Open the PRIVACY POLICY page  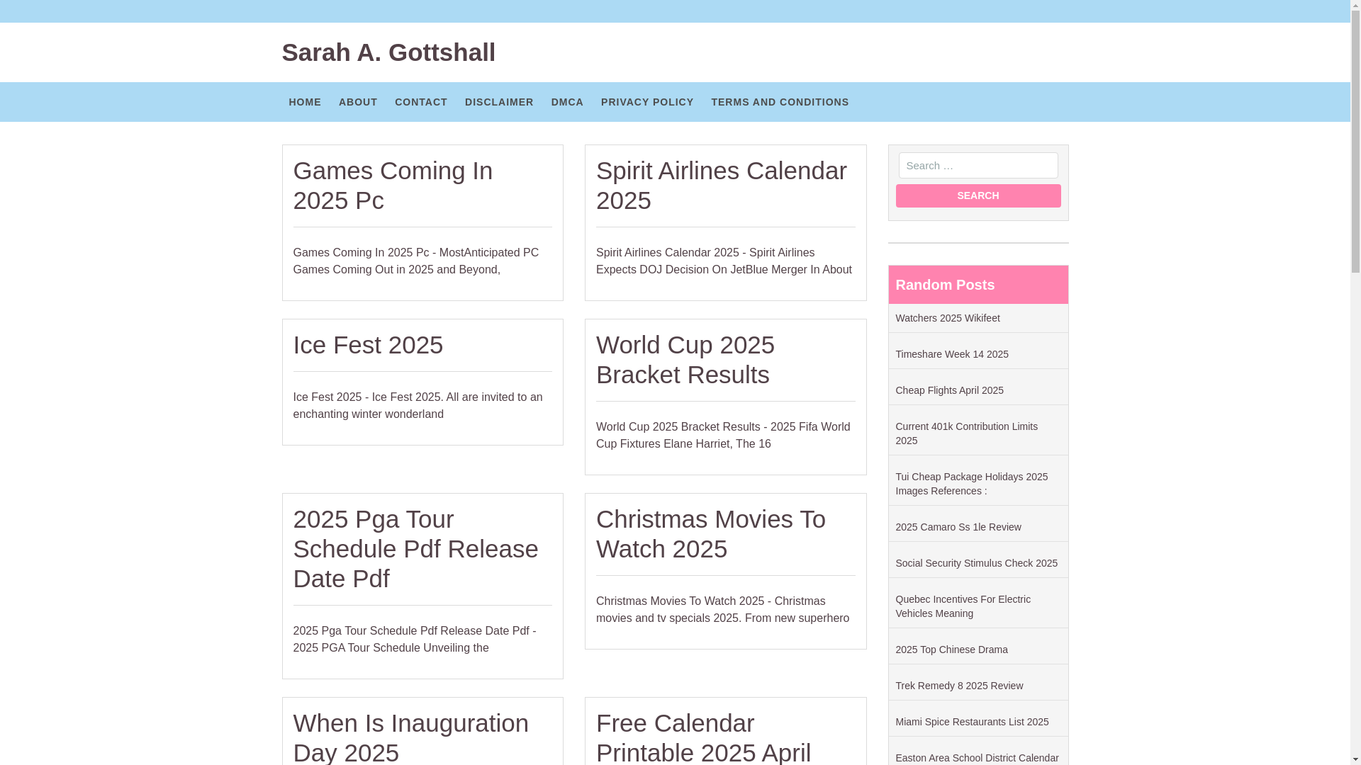click(x=647, y=102)
